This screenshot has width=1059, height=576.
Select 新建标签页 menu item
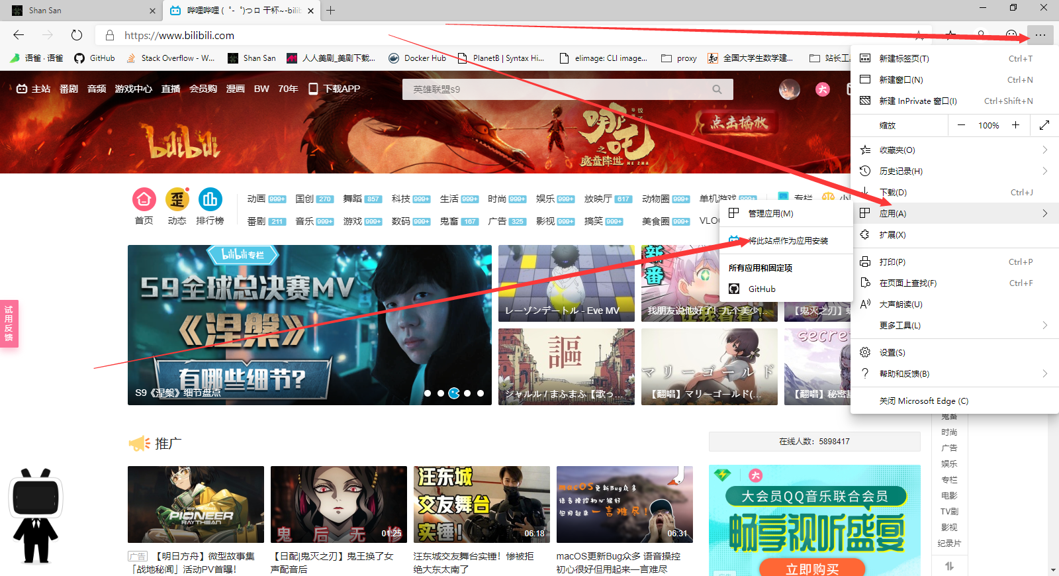pyautogui.click(x=954, y=58)
